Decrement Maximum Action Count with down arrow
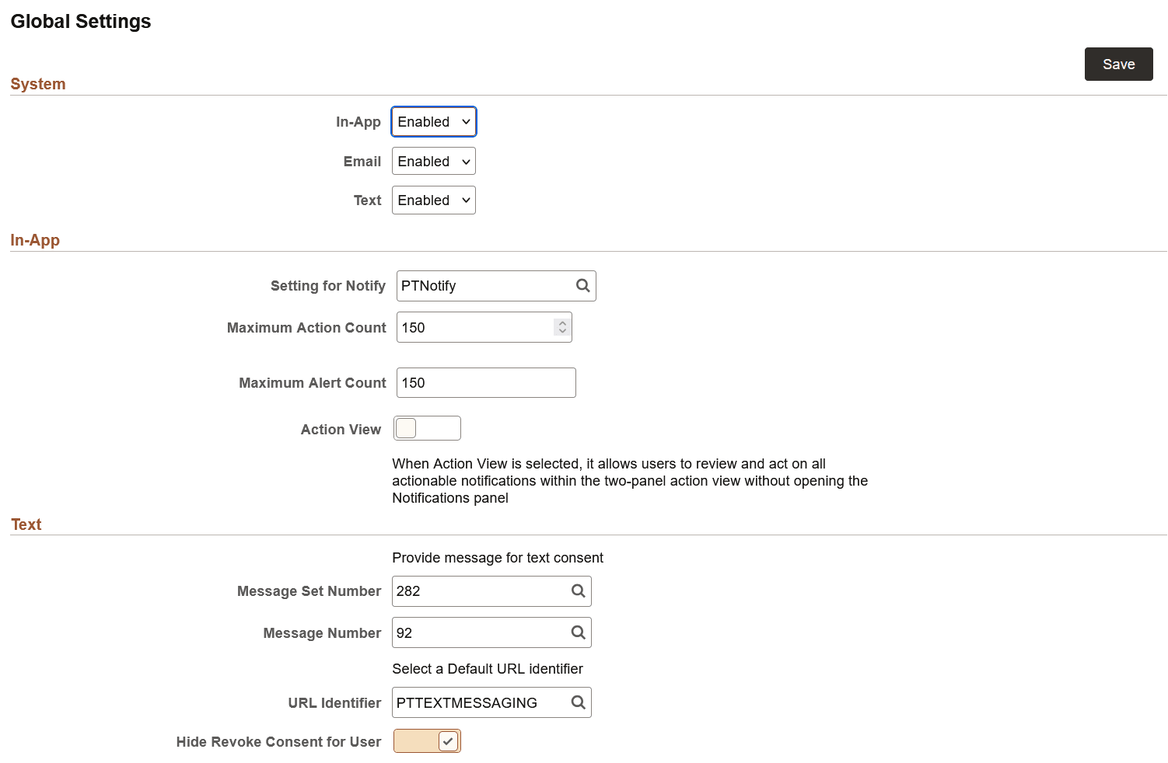The width and height of the screenshot is (1168, 763). (561, 332)
